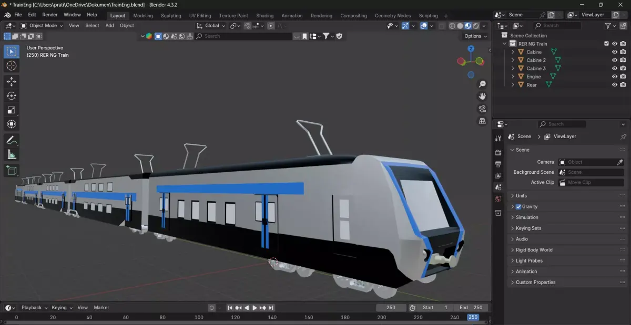Open the Render menu
631x325 pixels.
(x=50, y=15)
